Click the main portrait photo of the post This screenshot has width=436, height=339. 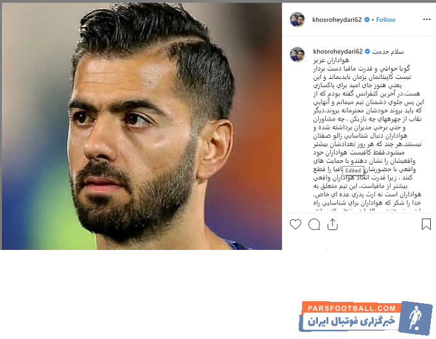[x=142, y=126]
